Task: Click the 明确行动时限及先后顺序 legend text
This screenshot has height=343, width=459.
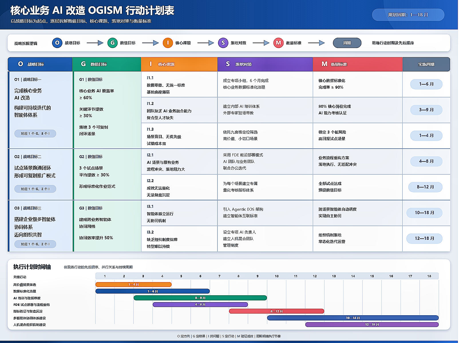Action: coord(393,43)
